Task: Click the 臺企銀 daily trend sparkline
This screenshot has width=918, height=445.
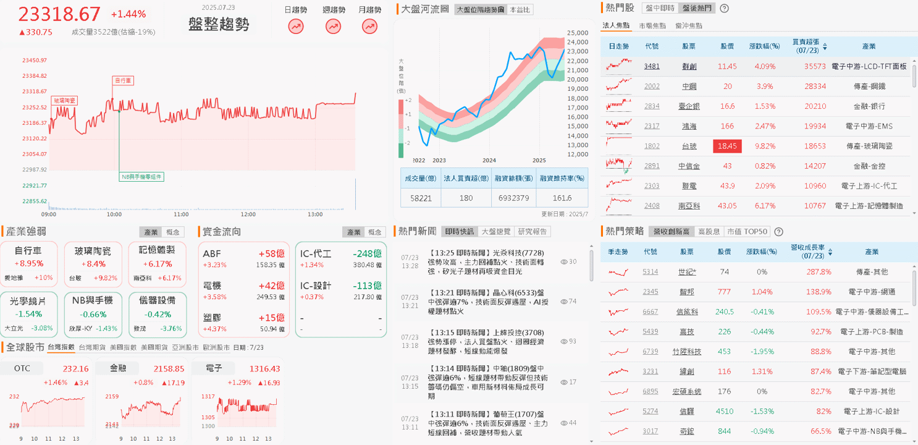Action: click(x=619, y=106)
